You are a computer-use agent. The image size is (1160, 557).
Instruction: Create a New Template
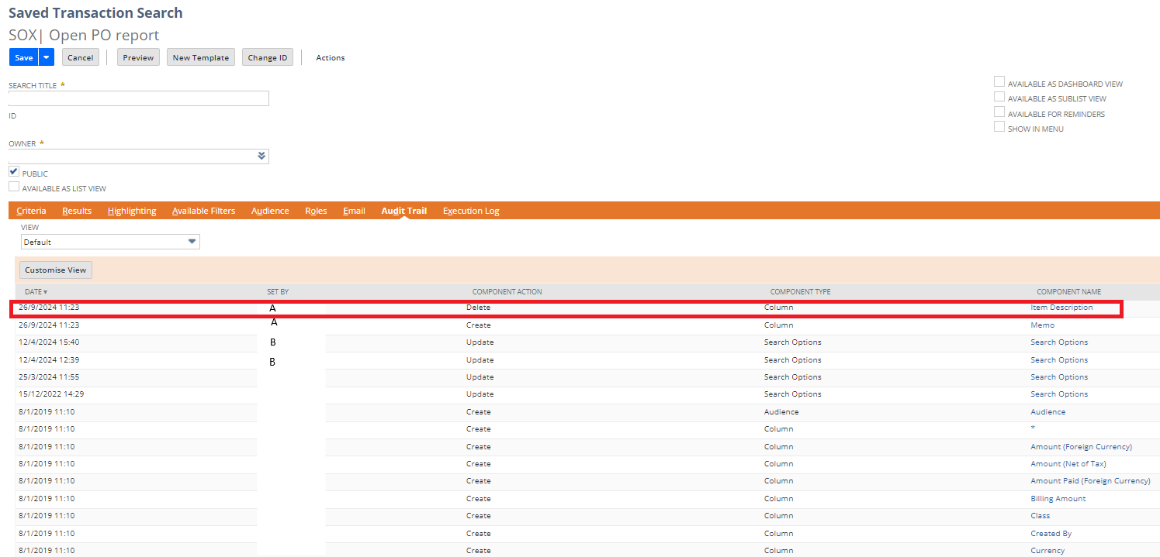(x=200, y=57)
